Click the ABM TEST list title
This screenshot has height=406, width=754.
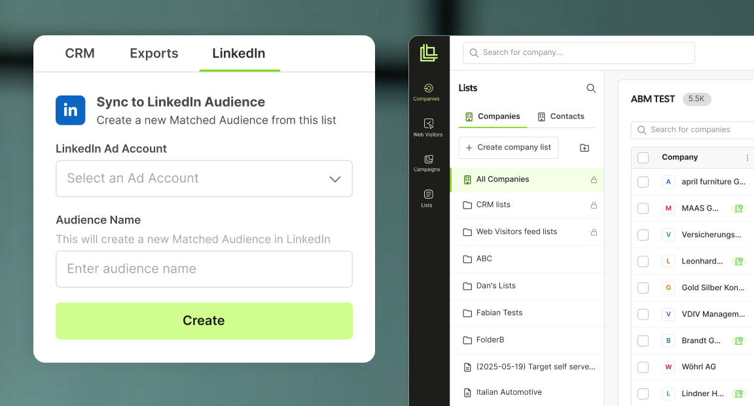653,99
